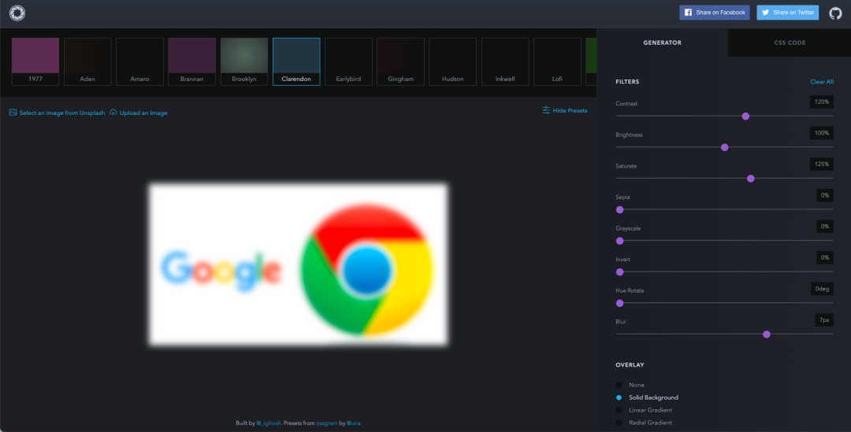851x432 pixels.
Task: Click the Facebook icon in the share button
Action: click(x=688, y=13)
